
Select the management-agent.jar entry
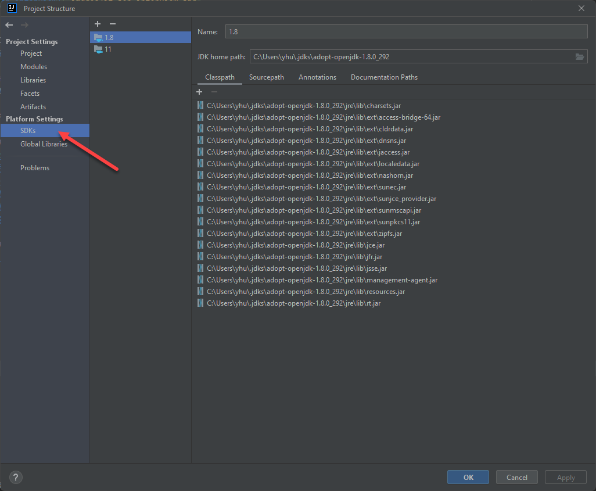click(x=317, y=280)
